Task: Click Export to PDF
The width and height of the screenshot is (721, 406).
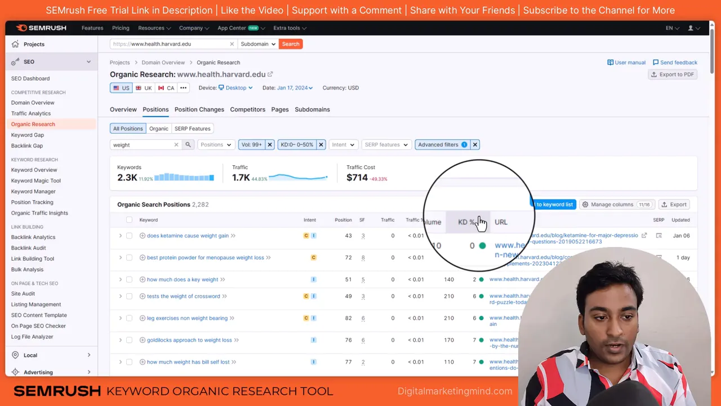Action: 673,74
